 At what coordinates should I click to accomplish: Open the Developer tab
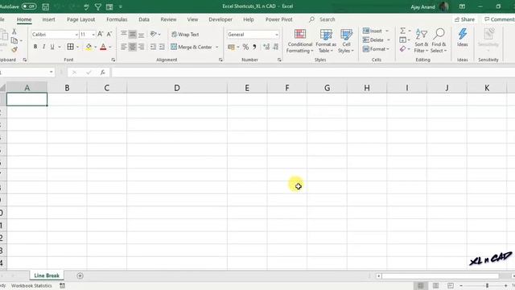(x=220, y=19)
